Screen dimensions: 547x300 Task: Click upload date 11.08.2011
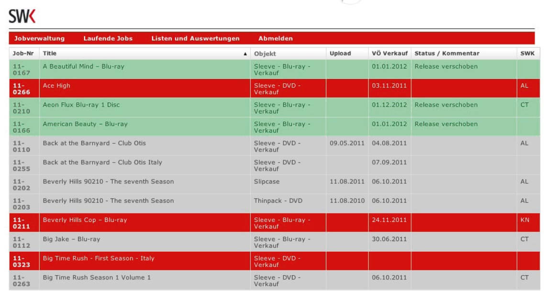click(x=347, y=181)
